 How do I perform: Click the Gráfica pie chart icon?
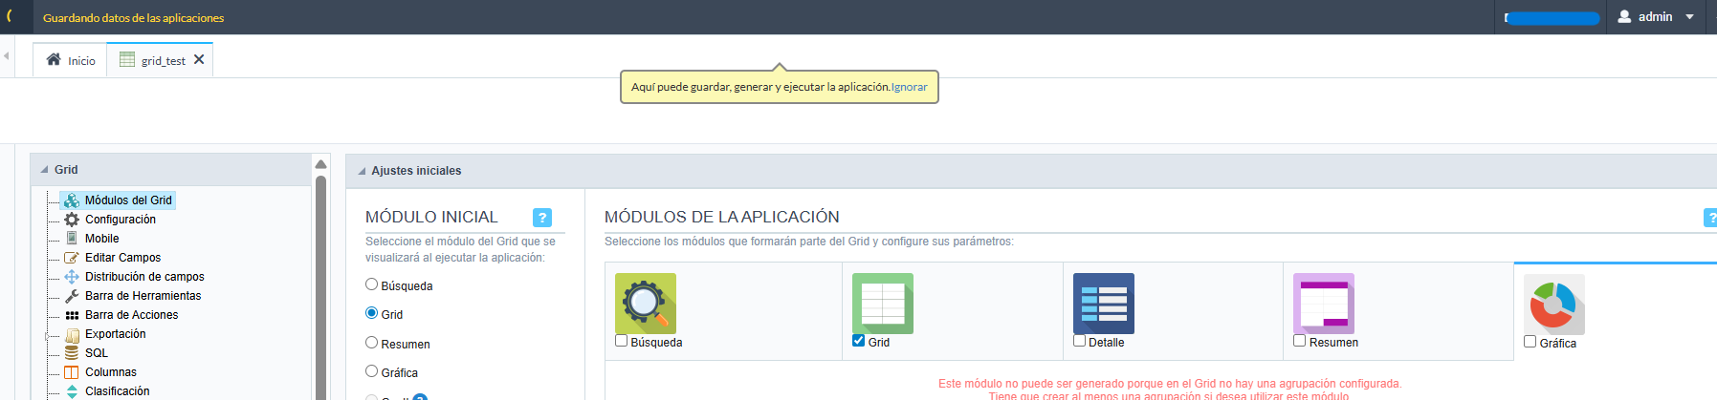1553,305
